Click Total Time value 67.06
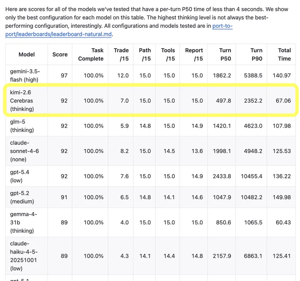The width and height of the screenshot is (300, 281). pyautogui.click(x=283, y=101)
